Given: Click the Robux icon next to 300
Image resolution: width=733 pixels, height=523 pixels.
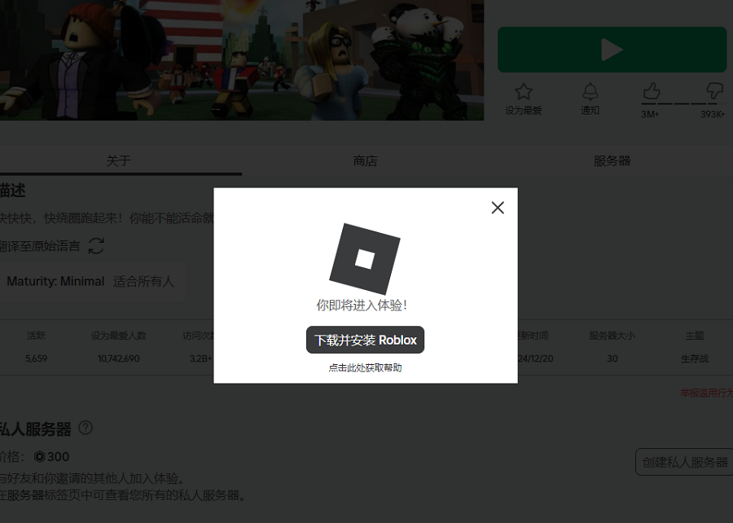Looking at the screenshot, I should tap(39, 457).
